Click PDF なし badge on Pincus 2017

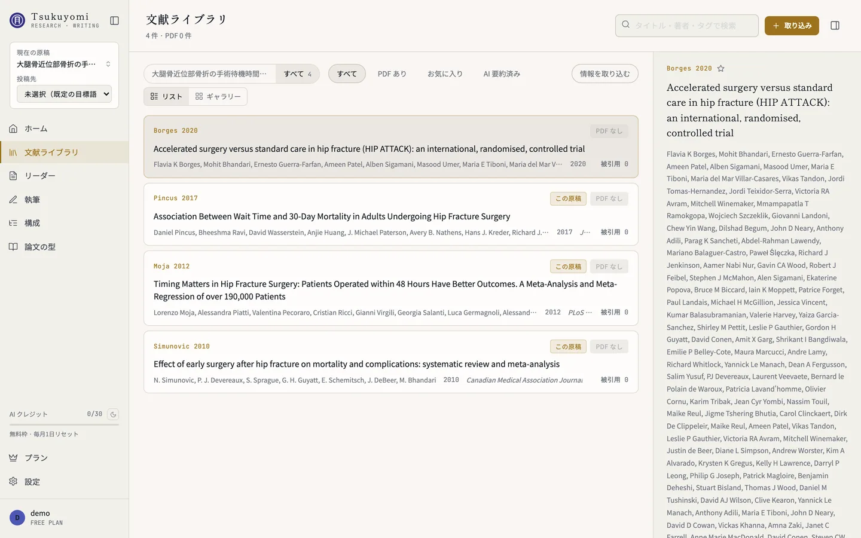coord(609,198)
